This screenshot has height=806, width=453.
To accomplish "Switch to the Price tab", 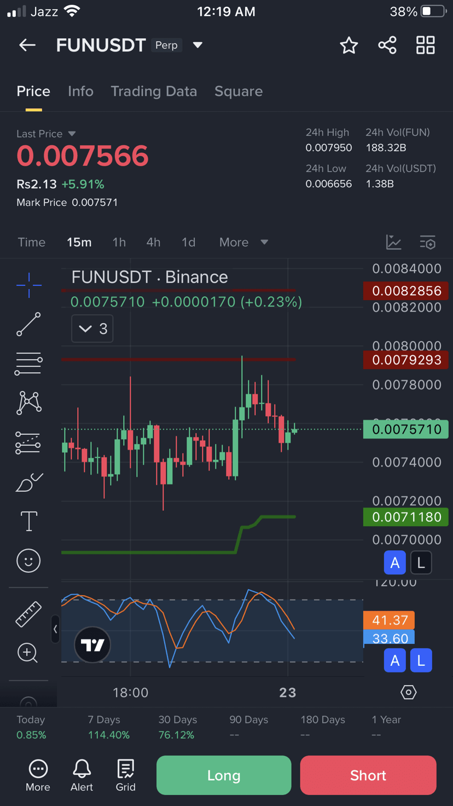I will [33, 91].
